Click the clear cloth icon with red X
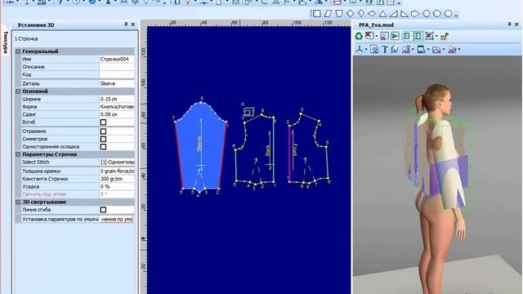Image resolution: width=523 pixels, height=294 pixels. coord(369,36)
